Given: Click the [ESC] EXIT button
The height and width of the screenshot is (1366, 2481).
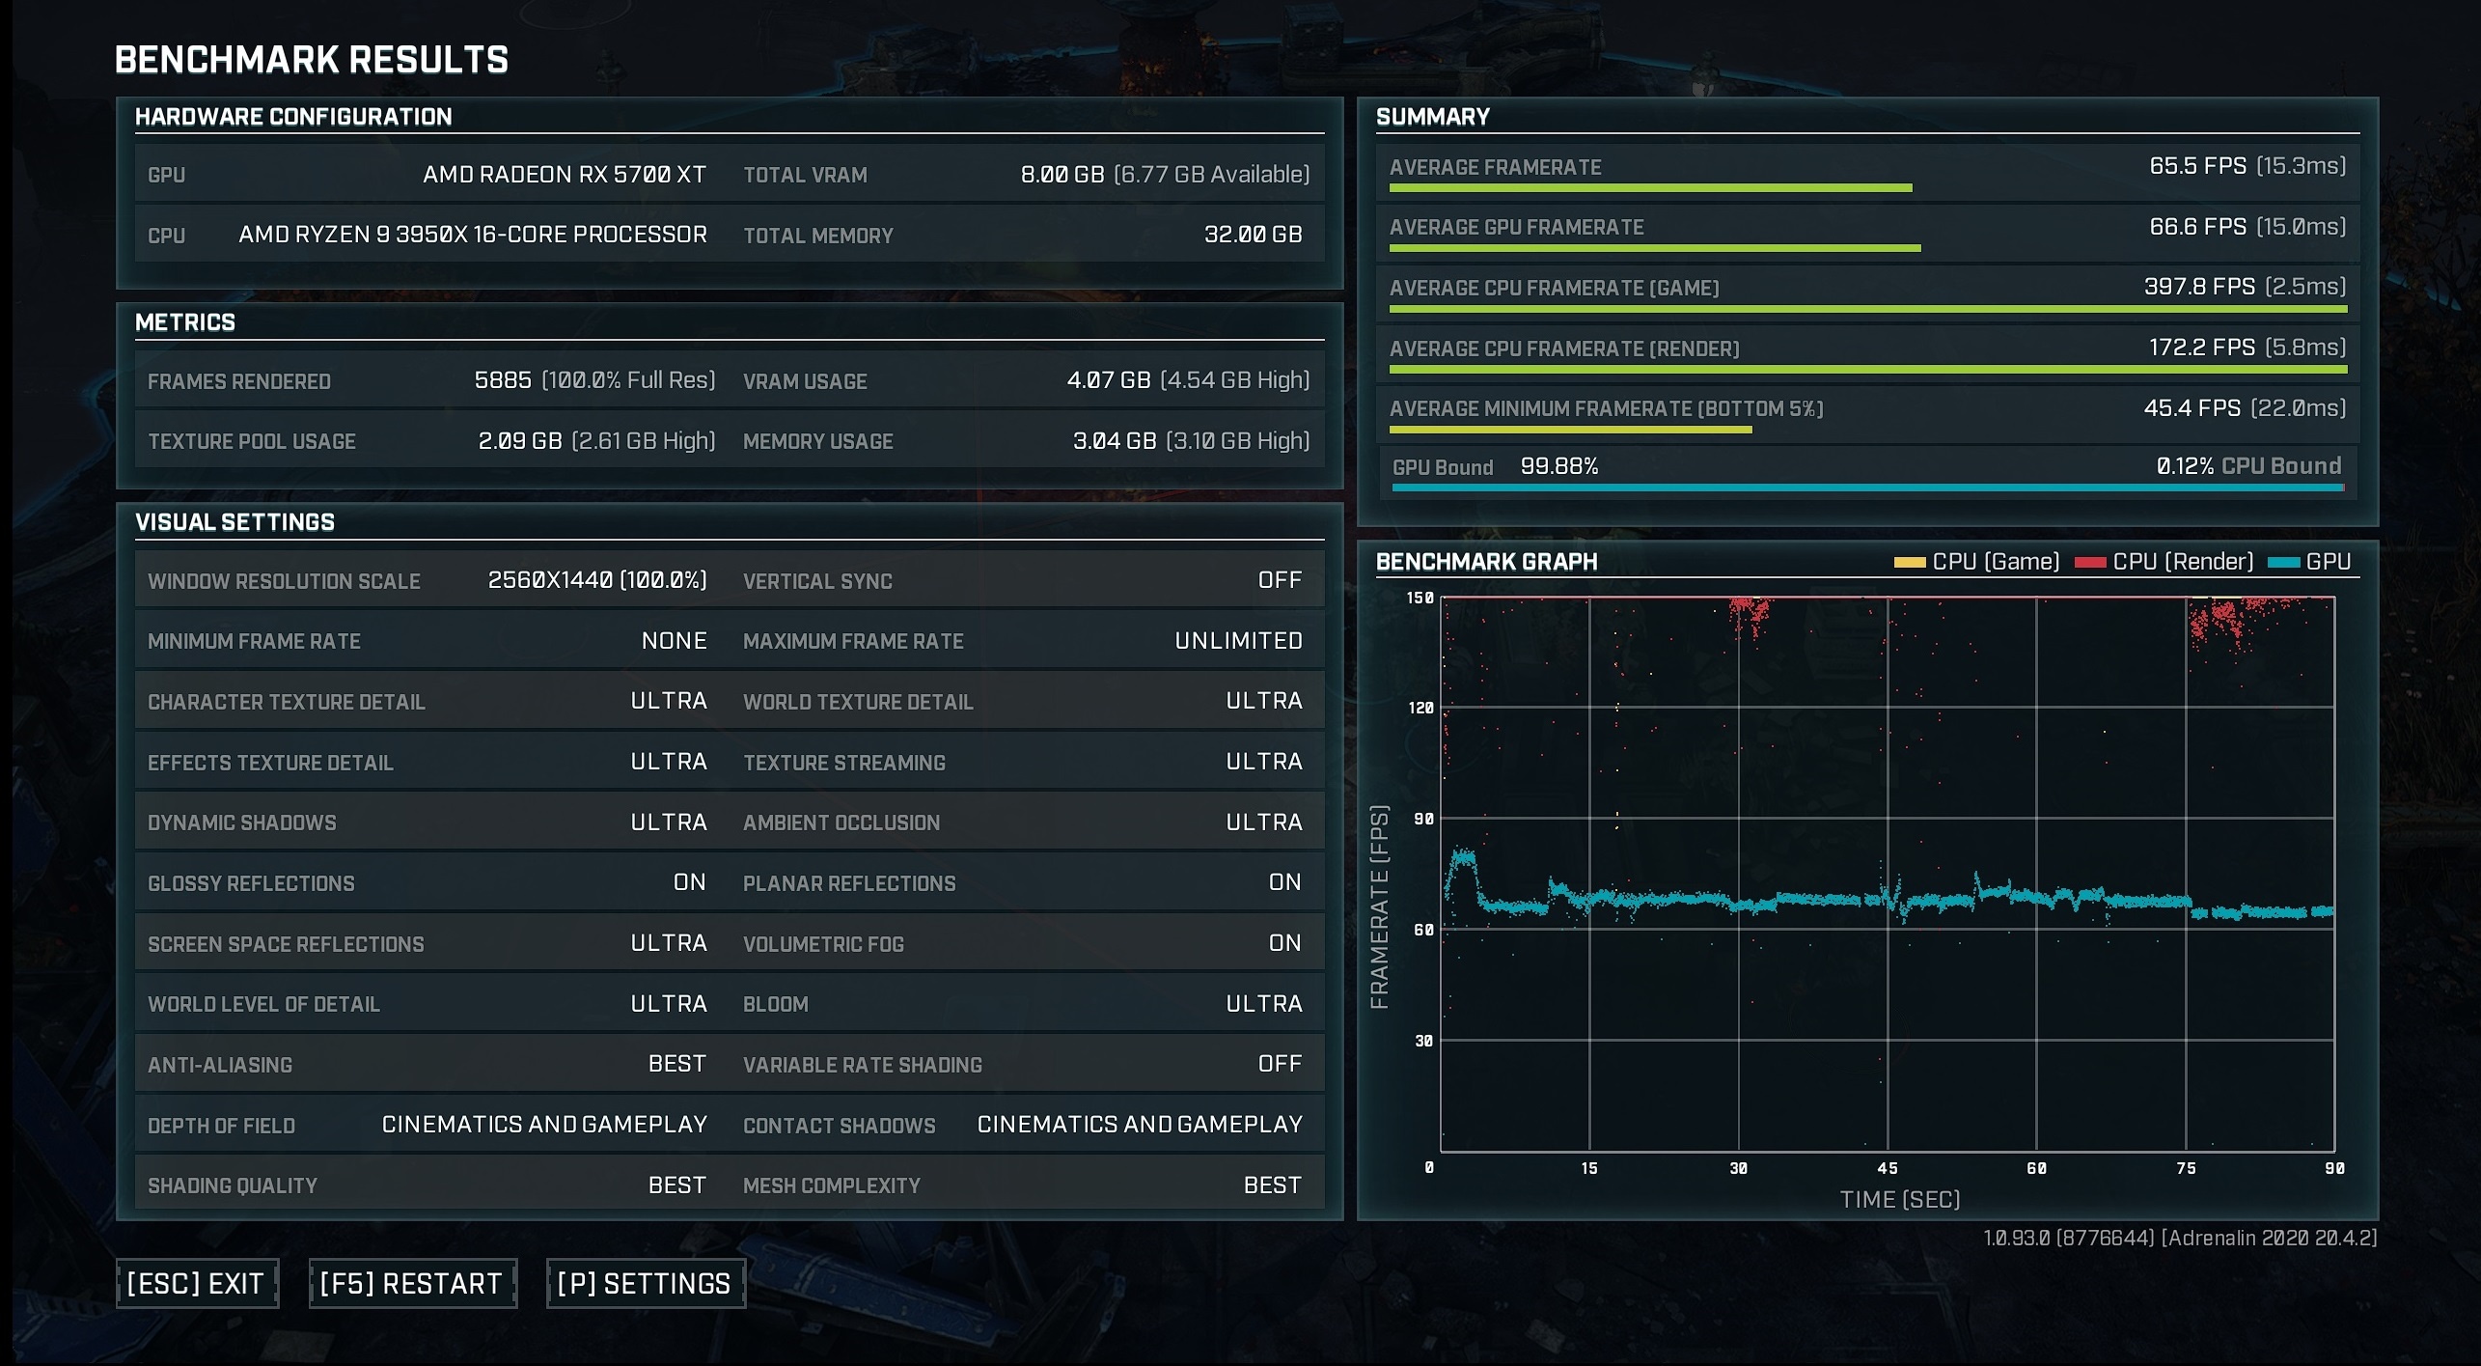Looking at the screenshot, I should (197, 1283).
